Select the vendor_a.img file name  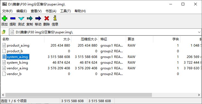[17, 68]
